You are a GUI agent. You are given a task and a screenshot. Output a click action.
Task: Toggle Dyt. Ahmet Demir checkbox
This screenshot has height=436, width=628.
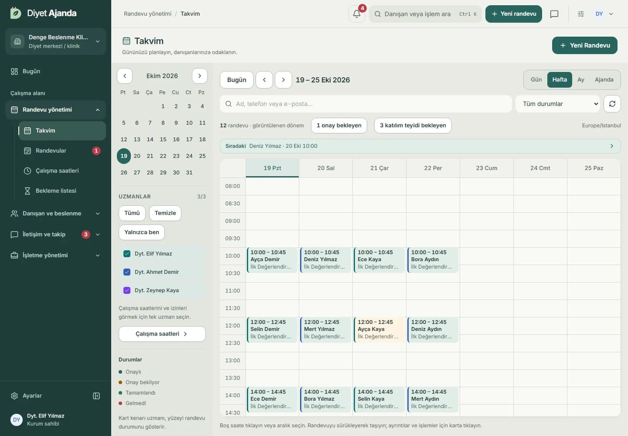point(127,272)
